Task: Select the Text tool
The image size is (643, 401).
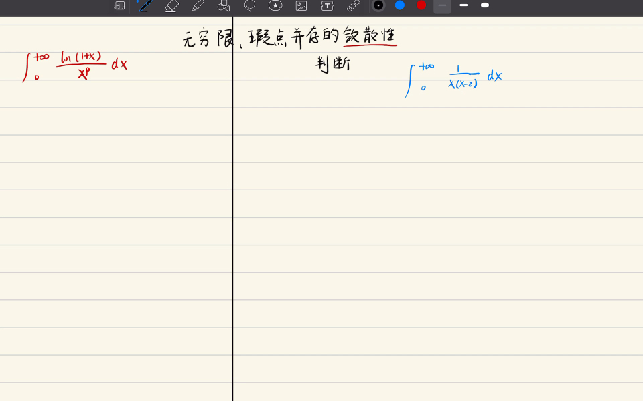Action: (x=327, y=6)
